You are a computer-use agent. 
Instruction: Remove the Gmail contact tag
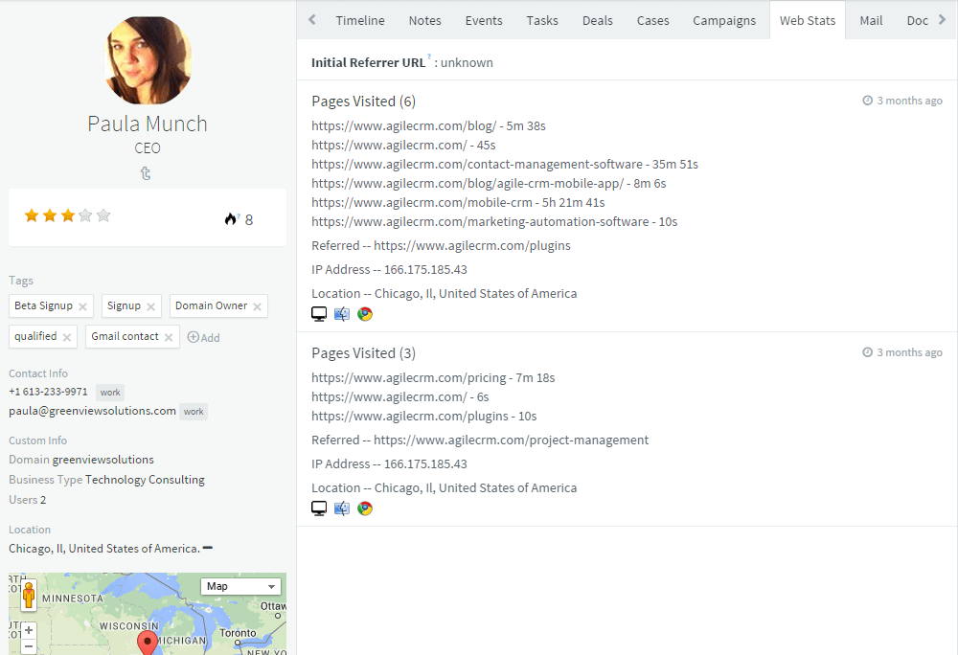(x=169, y=337)
